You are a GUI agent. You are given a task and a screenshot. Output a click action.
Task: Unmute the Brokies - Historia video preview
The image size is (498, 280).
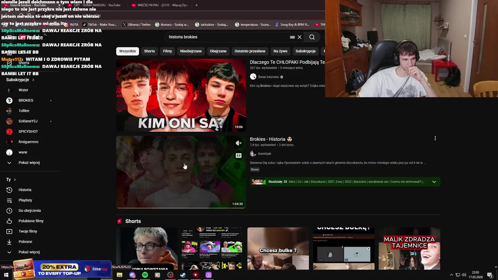tap(238, 143)
